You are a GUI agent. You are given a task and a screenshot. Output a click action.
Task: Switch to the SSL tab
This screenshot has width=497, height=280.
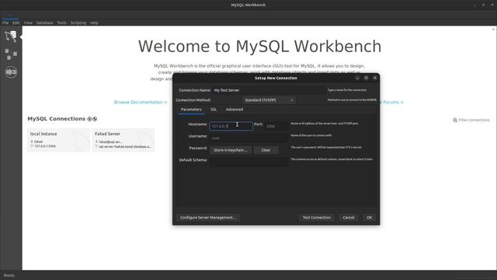tap(214, 110)
